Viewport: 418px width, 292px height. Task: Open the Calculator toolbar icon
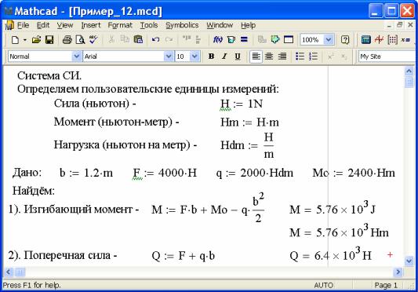(x=365, y=40)
